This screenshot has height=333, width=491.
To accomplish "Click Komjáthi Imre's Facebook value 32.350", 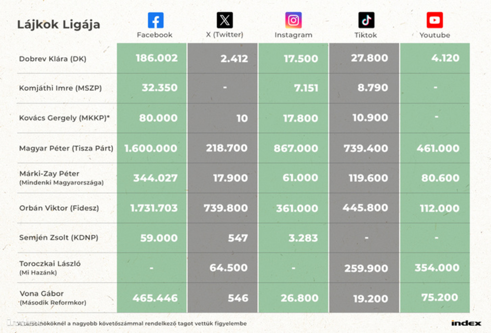I will [x=160, y=88].
